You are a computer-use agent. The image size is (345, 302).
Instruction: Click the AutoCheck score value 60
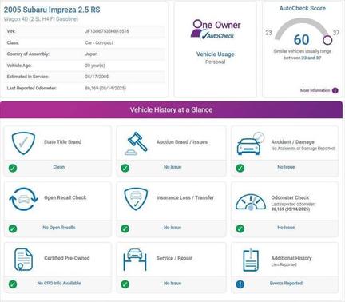tap(301, 40)
